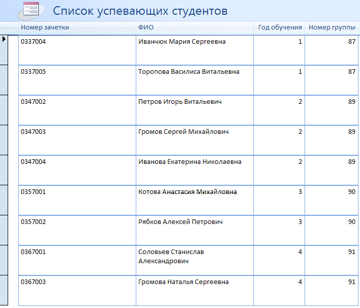This screenshot has height=308, width=360.
Task: Click group number 91 for Соловьев Станислав
Action: click(332, 261)
